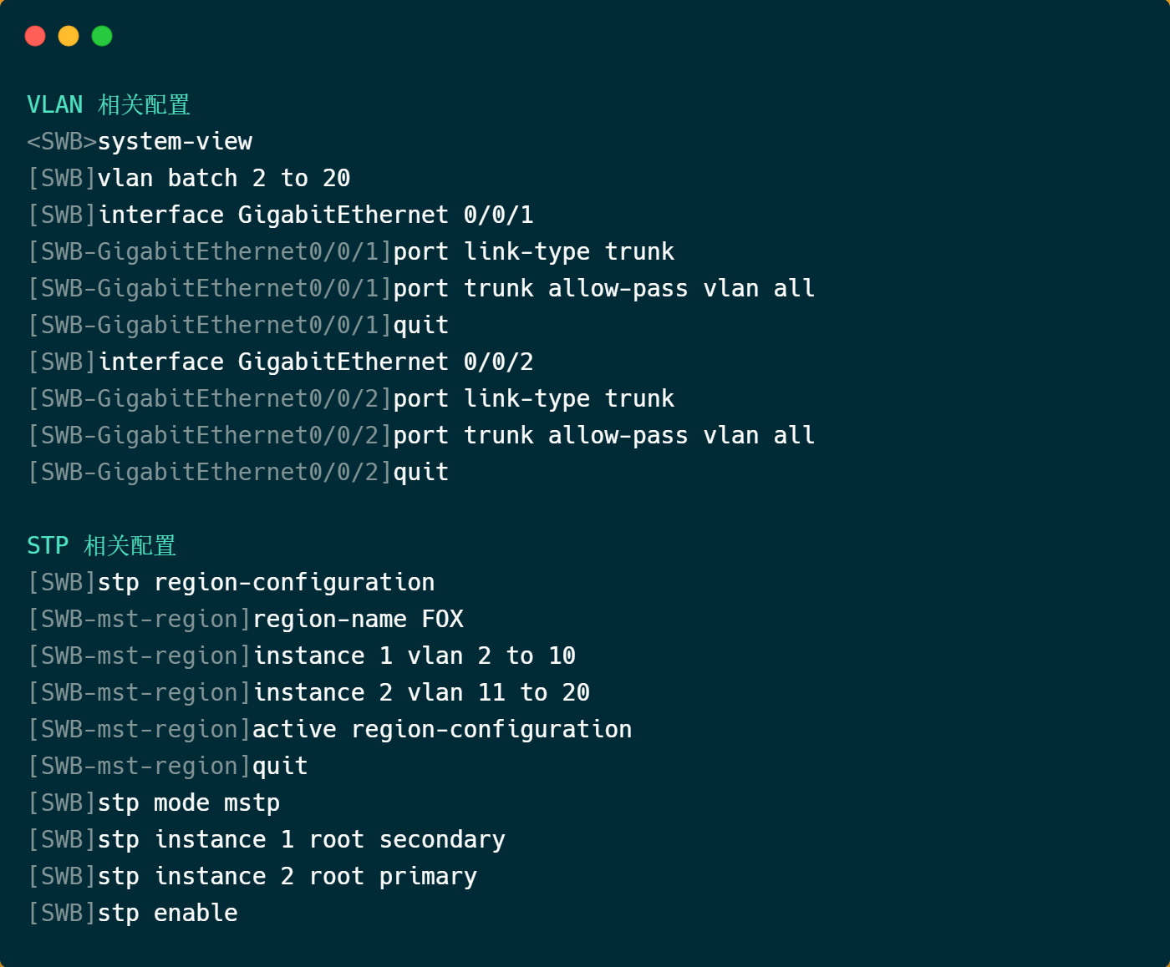Click the red close window button
This screenshot has height=967, width=1170.
[x=35, y=36]
